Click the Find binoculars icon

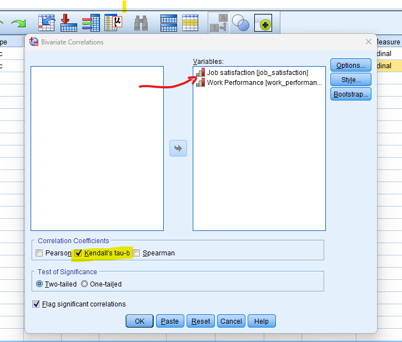tap(141, 23)
